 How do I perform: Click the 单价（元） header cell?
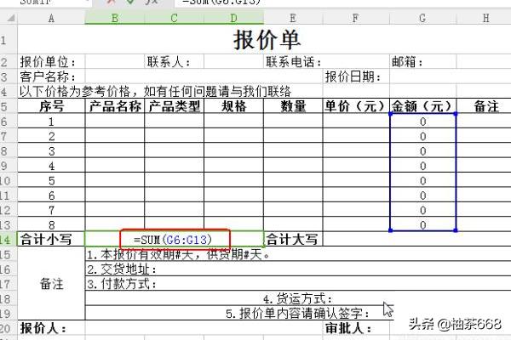point(355,106)
